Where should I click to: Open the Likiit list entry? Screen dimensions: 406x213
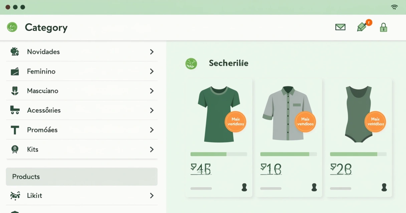(x=34, y=196)
